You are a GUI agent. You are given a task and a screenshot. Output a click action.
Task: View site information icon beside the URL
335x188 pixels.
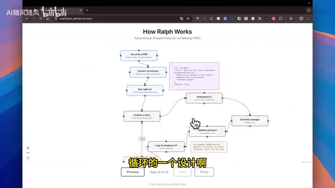click(x=55, y=19)
